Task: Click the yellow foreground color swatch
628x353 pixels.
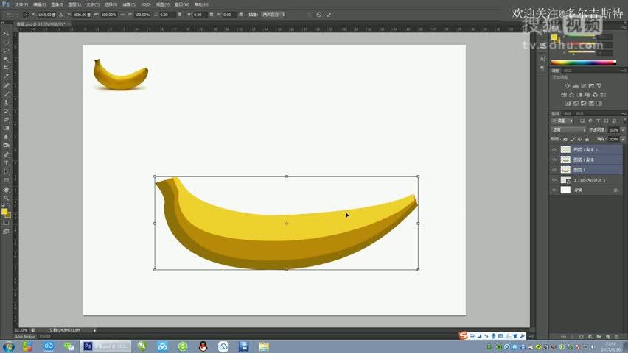Action: tap(4, 211)
